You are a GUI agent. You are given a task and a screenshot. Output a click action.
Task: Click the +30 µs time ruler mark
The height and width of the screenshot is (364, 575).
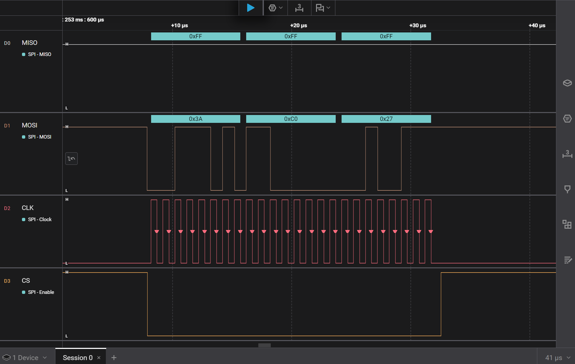(x=418, y=26)
